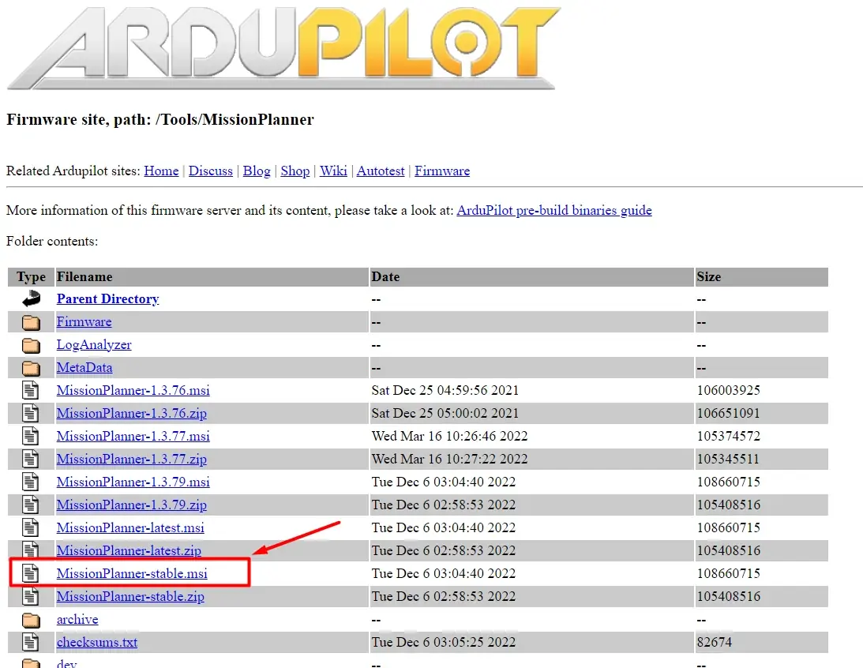The image size is (863, 668).
Task: Click file icon beside checksums.txt
Action: (x=30, y=642)
